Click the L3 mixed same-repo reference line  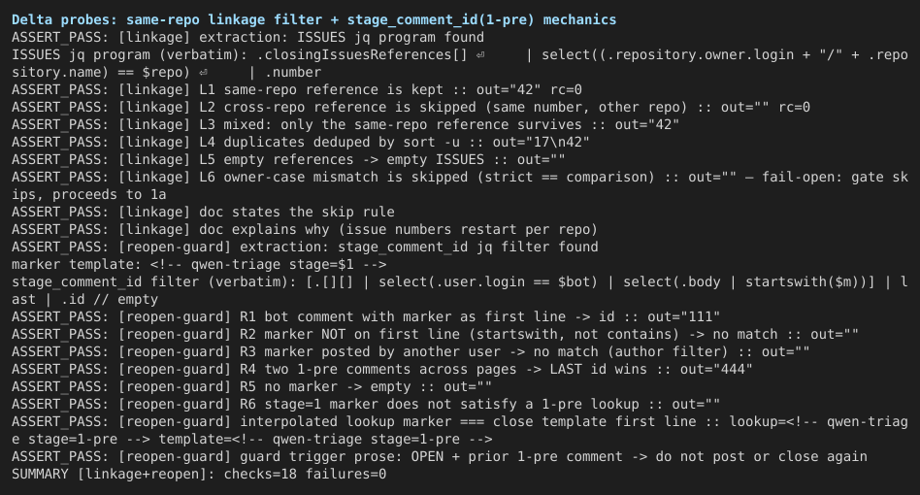click(345, 125)
